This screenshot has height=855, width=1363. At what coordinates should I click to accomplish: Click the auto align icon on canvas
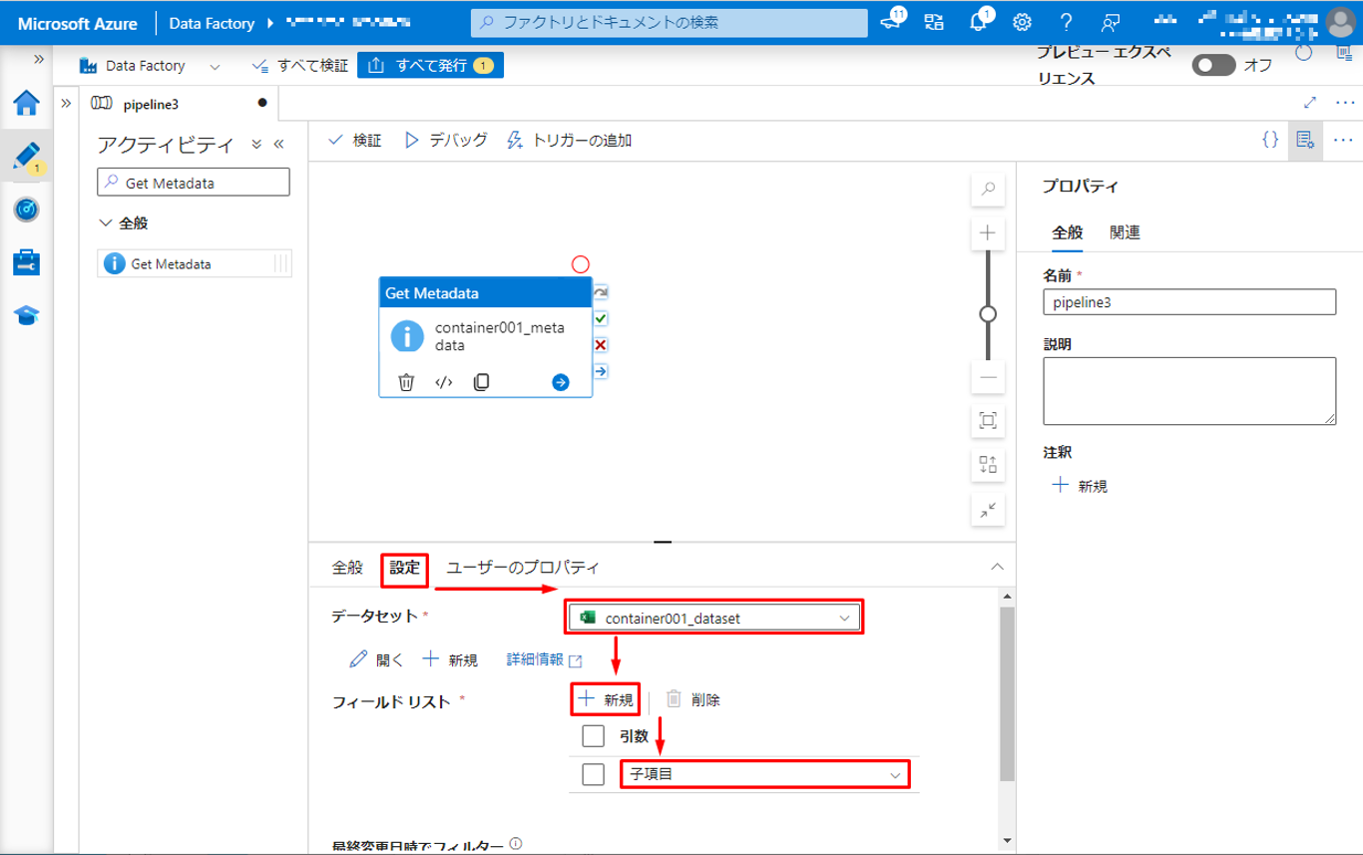(x=988, y=464)
